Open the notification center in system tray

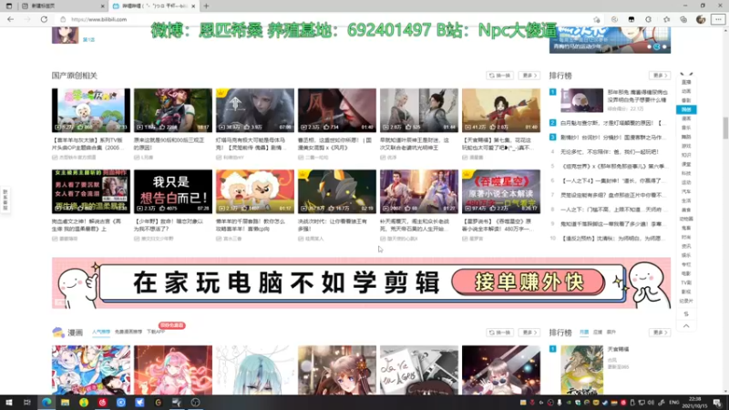(x=717, y=403)
